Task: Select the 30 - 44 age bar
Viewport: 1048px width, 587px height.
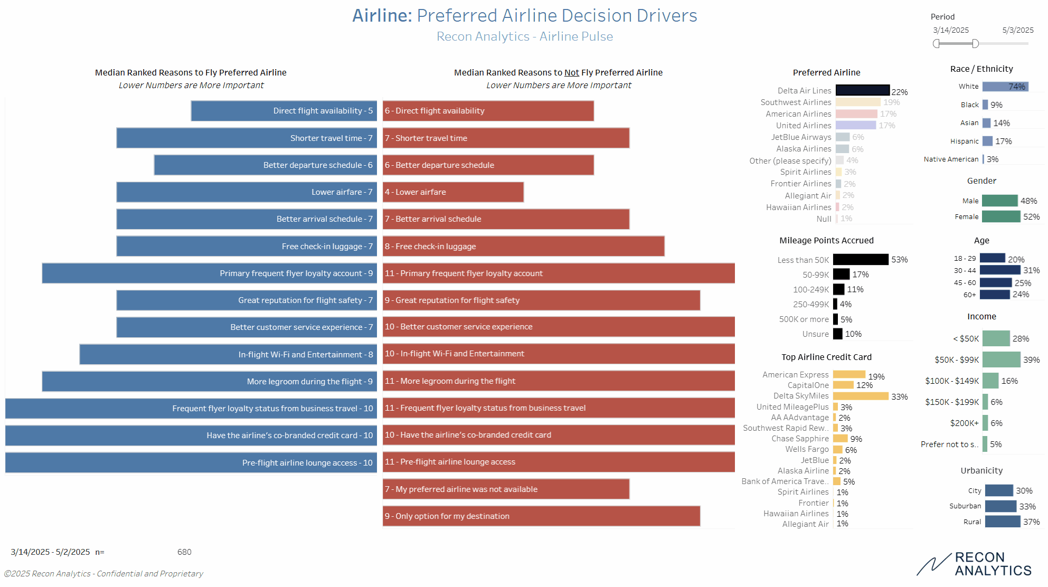Action: pyautogui.click(x=1000, y=270)
